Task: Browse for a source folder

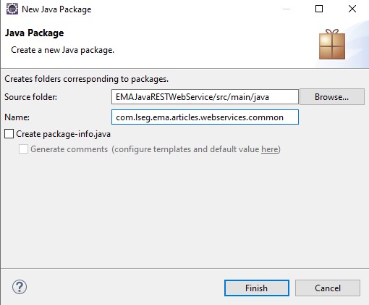Action: 332,97
